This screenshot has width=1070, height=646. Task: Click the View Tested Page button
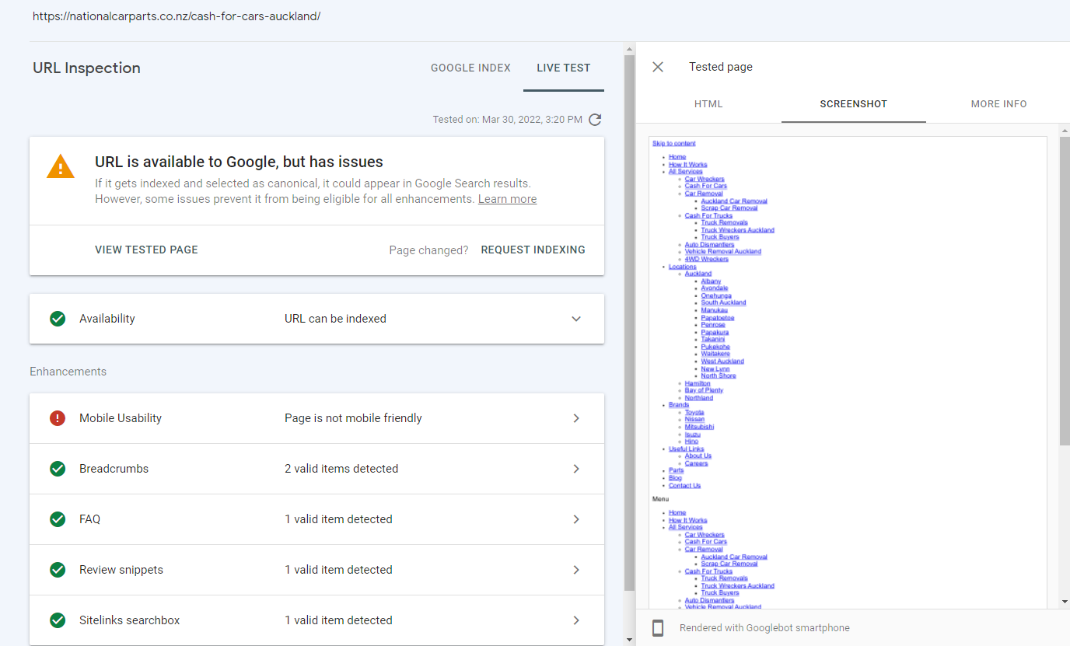146,250
